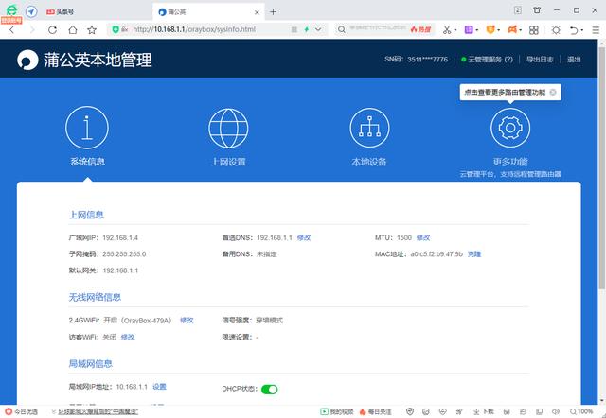606x418 pixels.
Task: Open the address bar dropdown arrow
Action: click(x=321, y=29)
